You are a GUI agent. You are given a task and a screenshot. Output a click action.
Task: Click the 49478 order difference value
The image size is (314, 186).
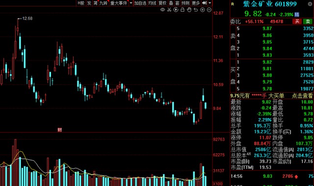(x=277, y=21)
